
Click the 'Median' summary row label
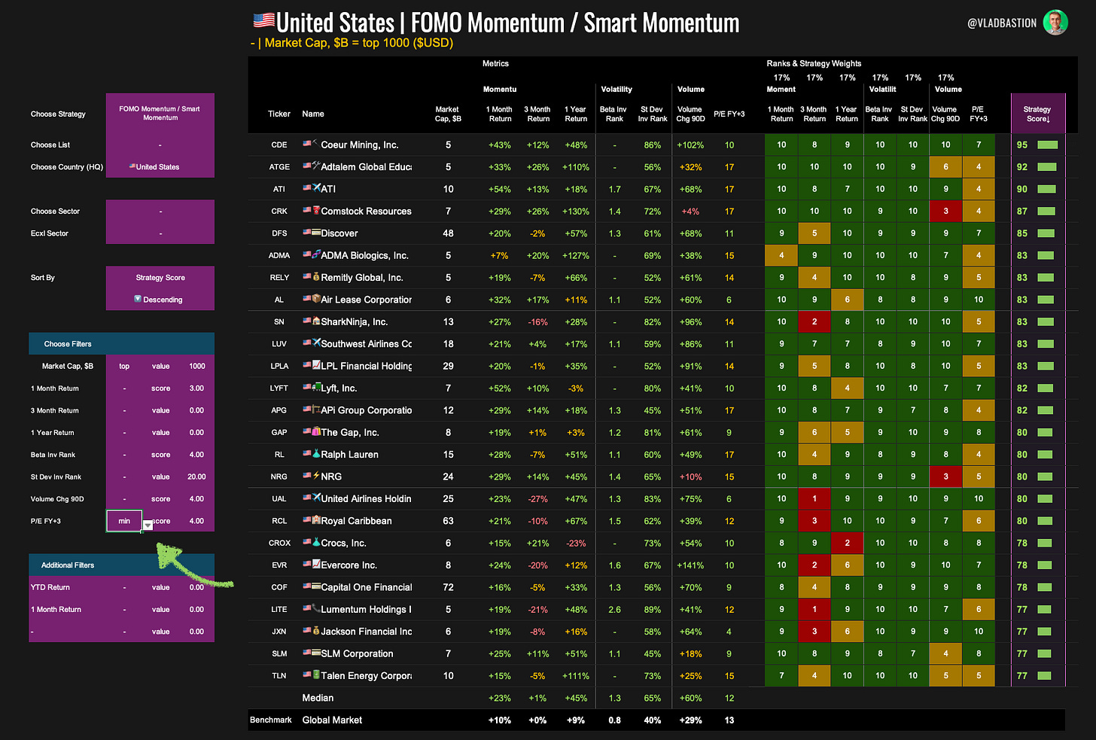point(318,698)
